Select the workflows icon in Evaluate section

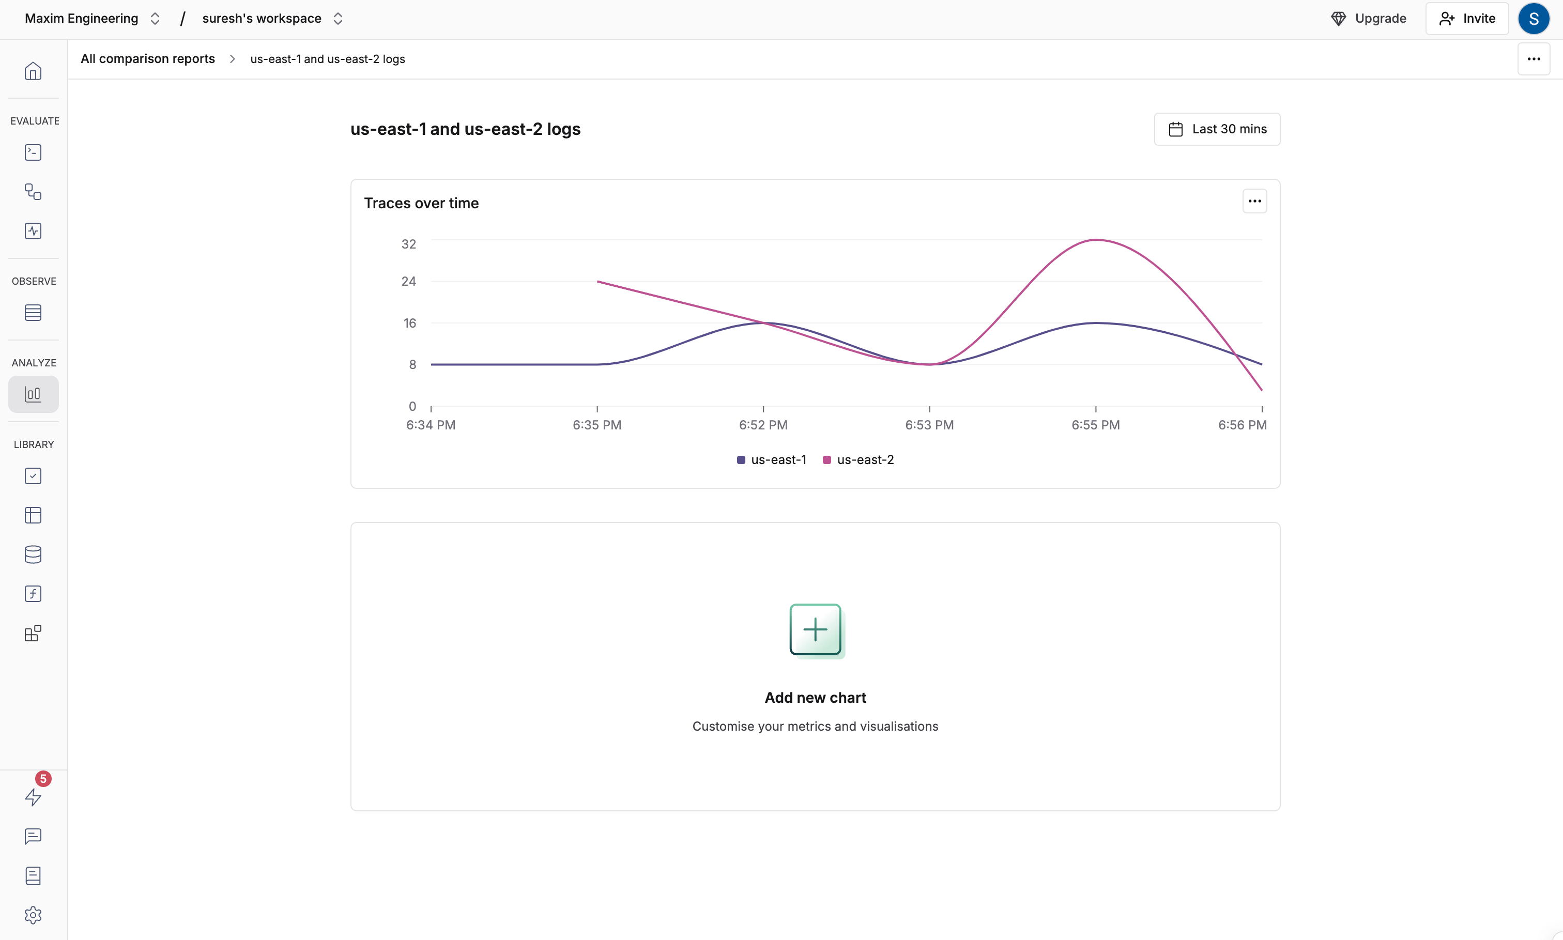pos(33,191)
